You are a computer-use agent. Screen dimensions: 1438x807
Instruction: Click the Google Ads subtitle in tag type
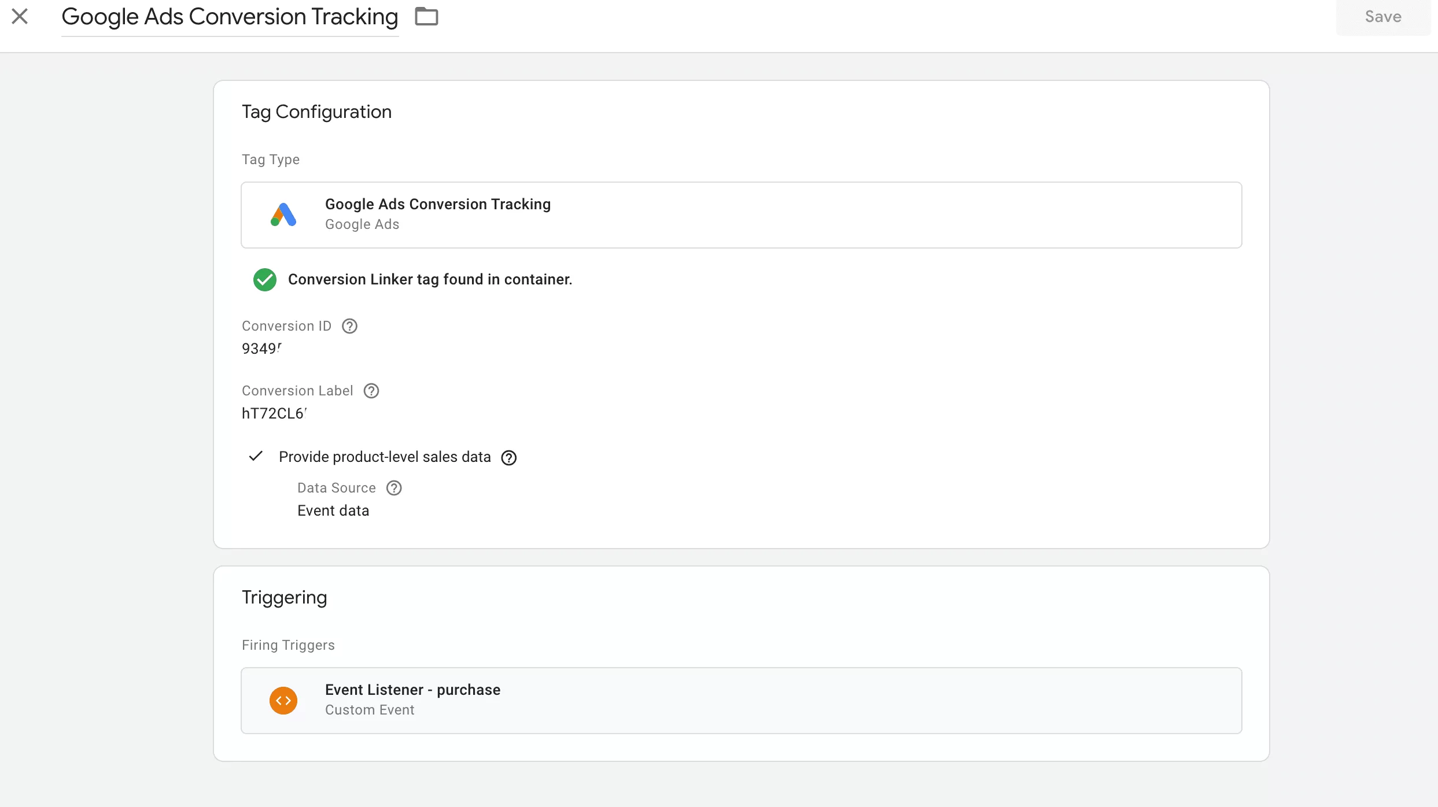click(362, 224)
